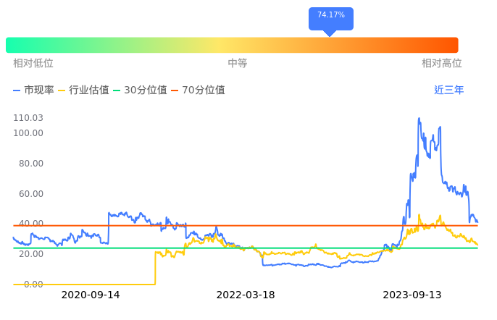Click the 0.00 y-axis label
497x320 pixels.
point(33,284)
